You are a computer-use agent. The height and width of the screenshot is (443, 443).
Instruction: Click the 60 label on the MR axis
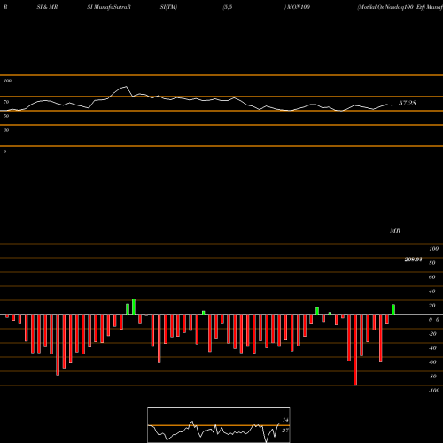pos(432,277)
